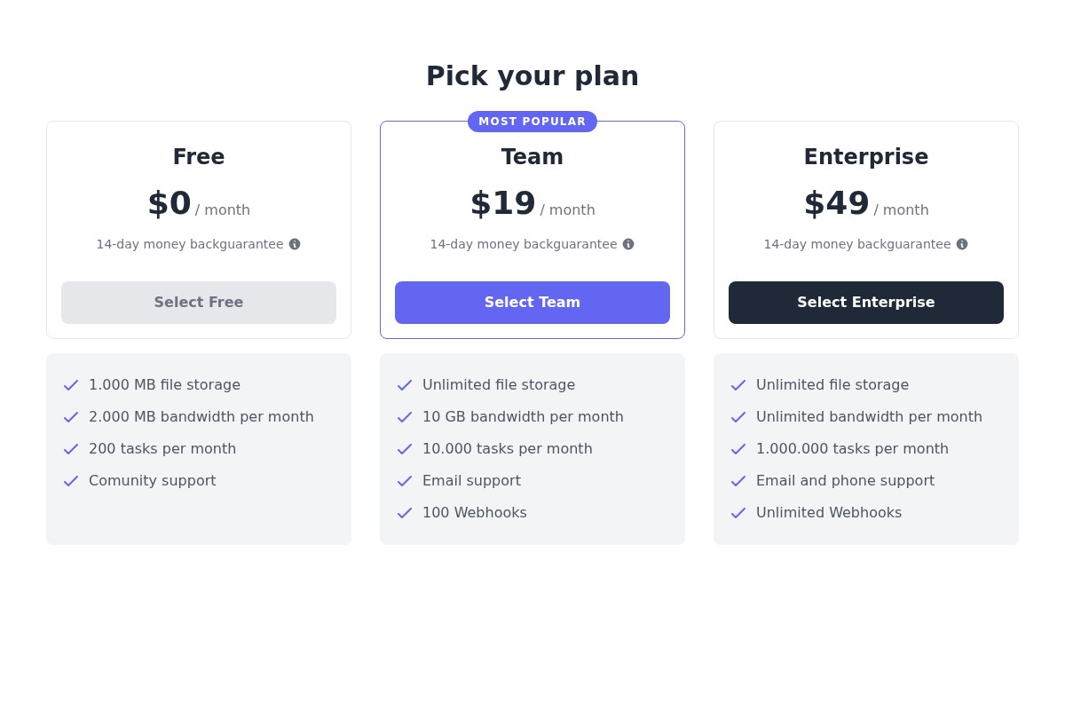Click checkmark beside Email and phone support
The width and height of the screenshot is (1065, 710).
738,481
